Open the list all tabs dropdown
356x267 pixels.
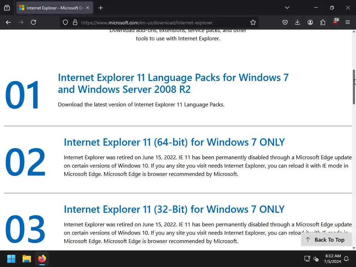(287, 8)
